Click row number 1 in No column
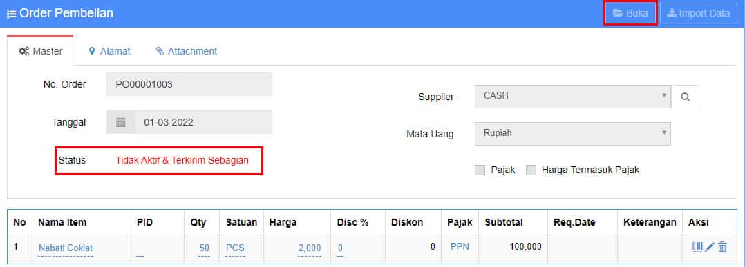The height and width of the screenshot is (267, 745). click(16, 246)
